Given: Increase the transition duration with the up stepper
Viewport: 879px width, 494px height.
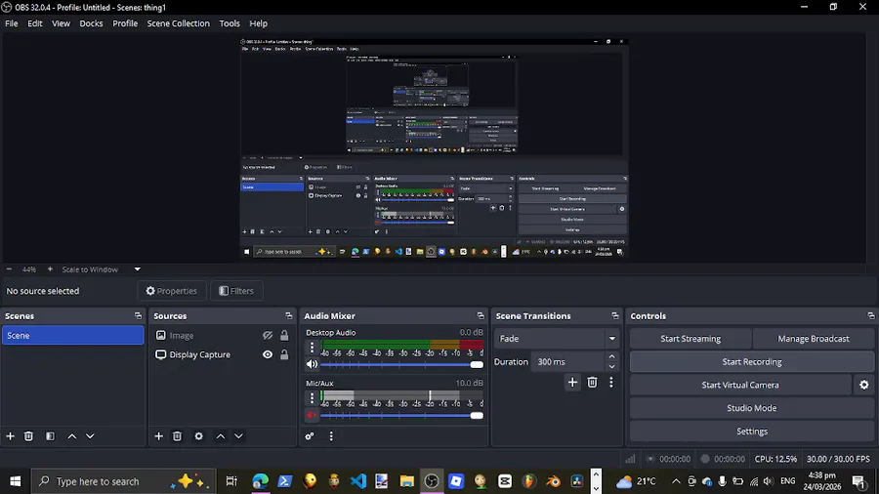Looking at the screenshot, I should pyautogui.click(x=611, y=356).
